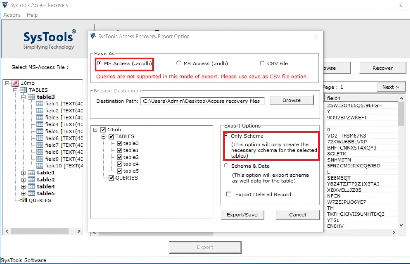Uncheck the TABLES checkbox in dialog
This screenshot has height=264, width=410.
click(111, 136)
